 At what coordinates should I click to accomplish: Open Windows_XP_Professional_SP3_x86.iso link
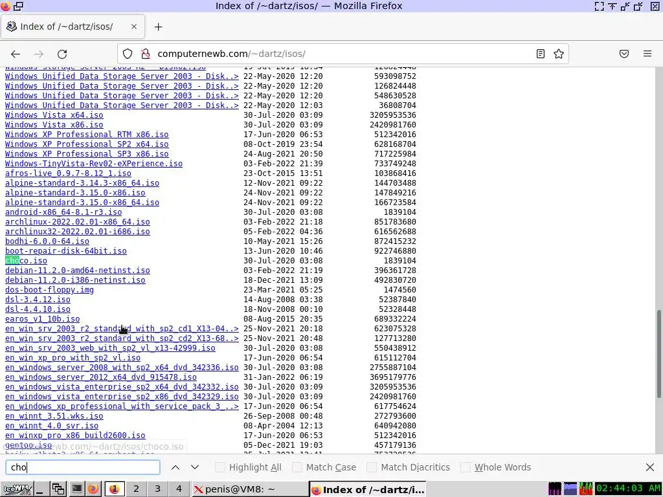pos(87,154)
